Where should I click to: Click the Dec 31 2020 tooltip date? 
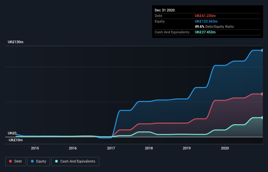point(165,10)
